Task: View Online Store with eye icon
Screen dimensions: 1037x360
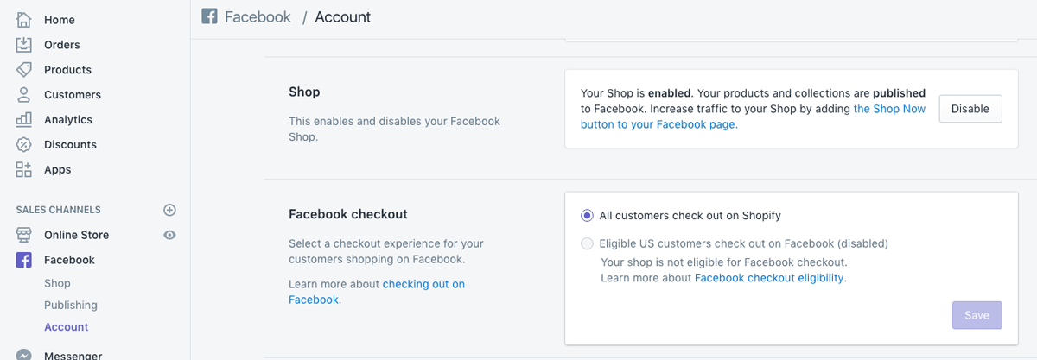Action: [x=170, y=235]
